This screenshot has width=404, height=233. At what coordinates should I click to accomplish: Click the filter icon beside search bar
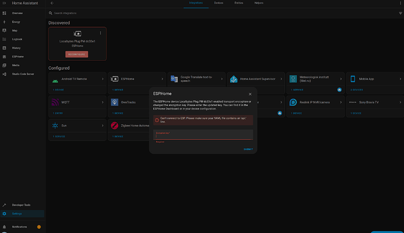click(x=400, y=13)
